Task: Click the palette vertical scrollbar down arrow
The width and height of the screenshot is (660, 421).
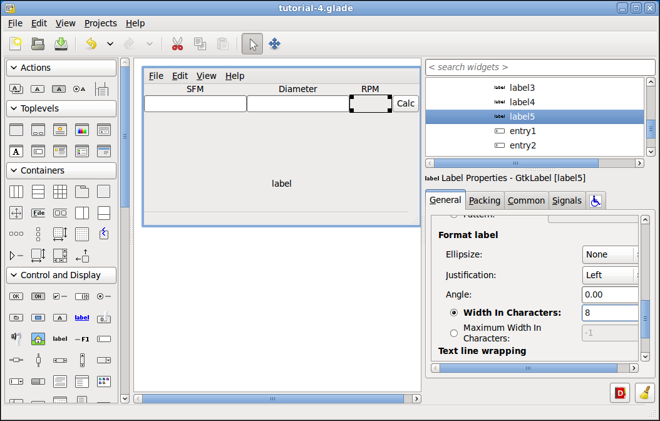Action: point(125,398)
